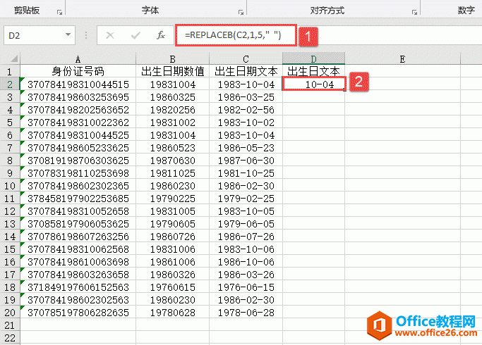Click the formula bar with REPLACEB formula
The height and width of the screenshot is (345, 482).
pos(236,35)
